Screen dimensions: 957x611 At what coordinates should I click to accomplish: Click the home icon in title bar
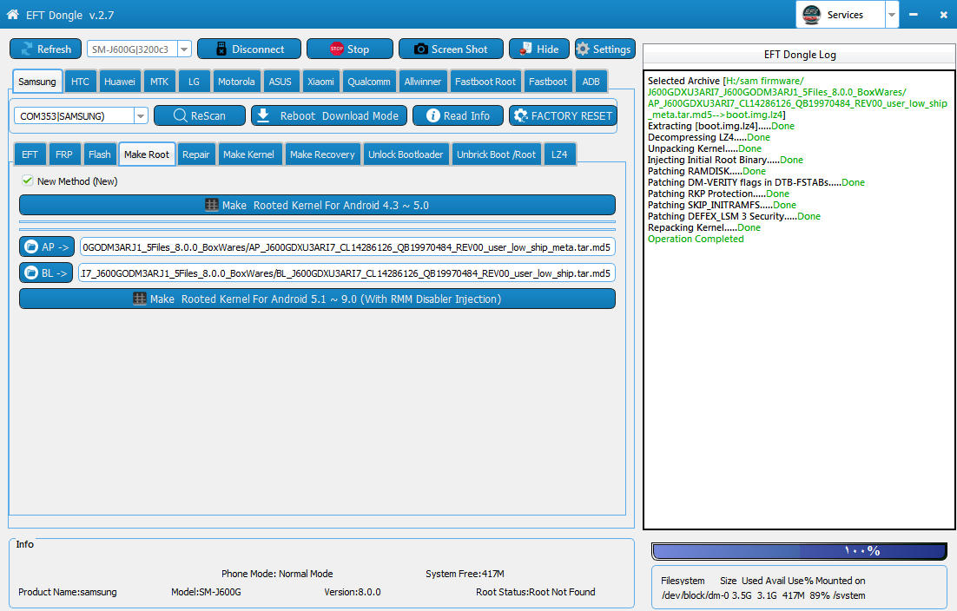12,14
